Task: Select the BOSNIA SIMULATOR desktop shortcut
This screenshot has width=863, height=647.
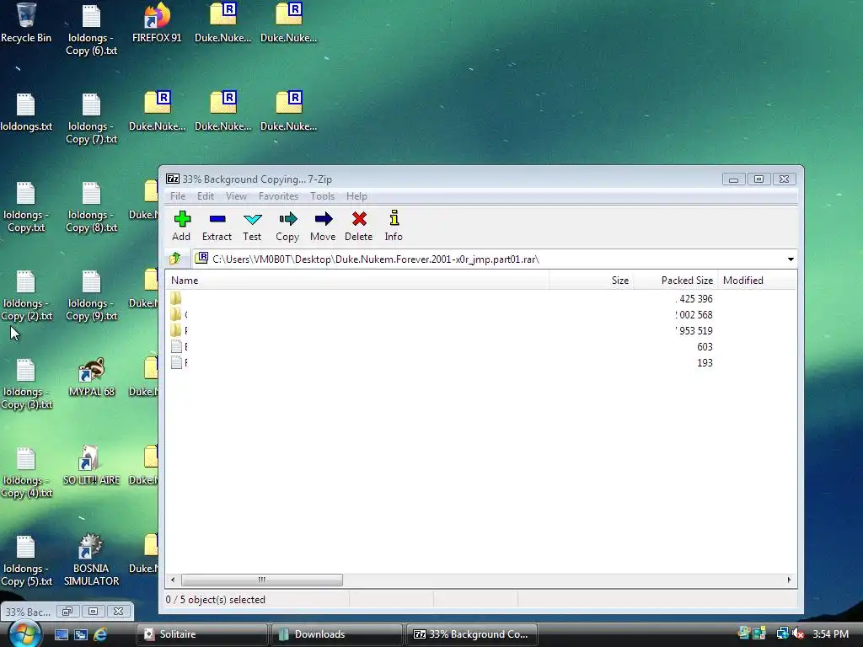Action: point(91,560)
